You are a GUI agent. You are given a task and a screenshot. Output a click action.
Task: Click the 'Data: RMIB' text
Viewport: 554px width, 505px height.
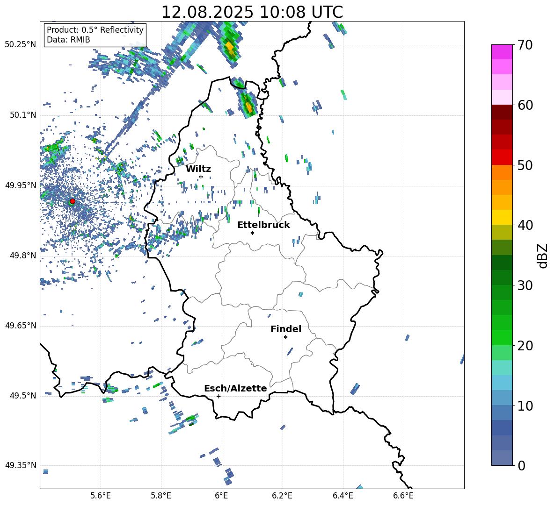click(68, 40)
